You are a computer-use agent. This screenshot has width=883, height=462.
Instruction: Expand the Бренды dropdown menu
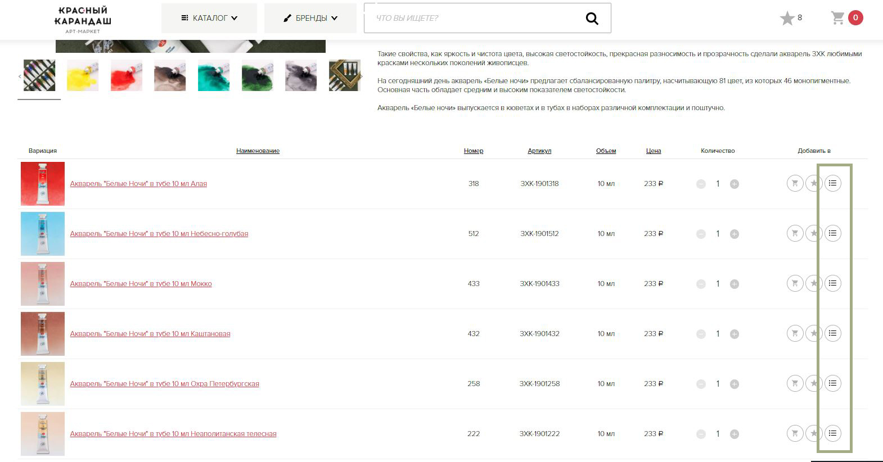click(x=310, y=18)
